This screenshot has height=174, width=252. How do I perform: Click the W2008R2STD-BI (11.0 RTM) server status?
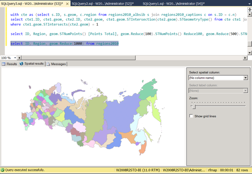(138, 170)
